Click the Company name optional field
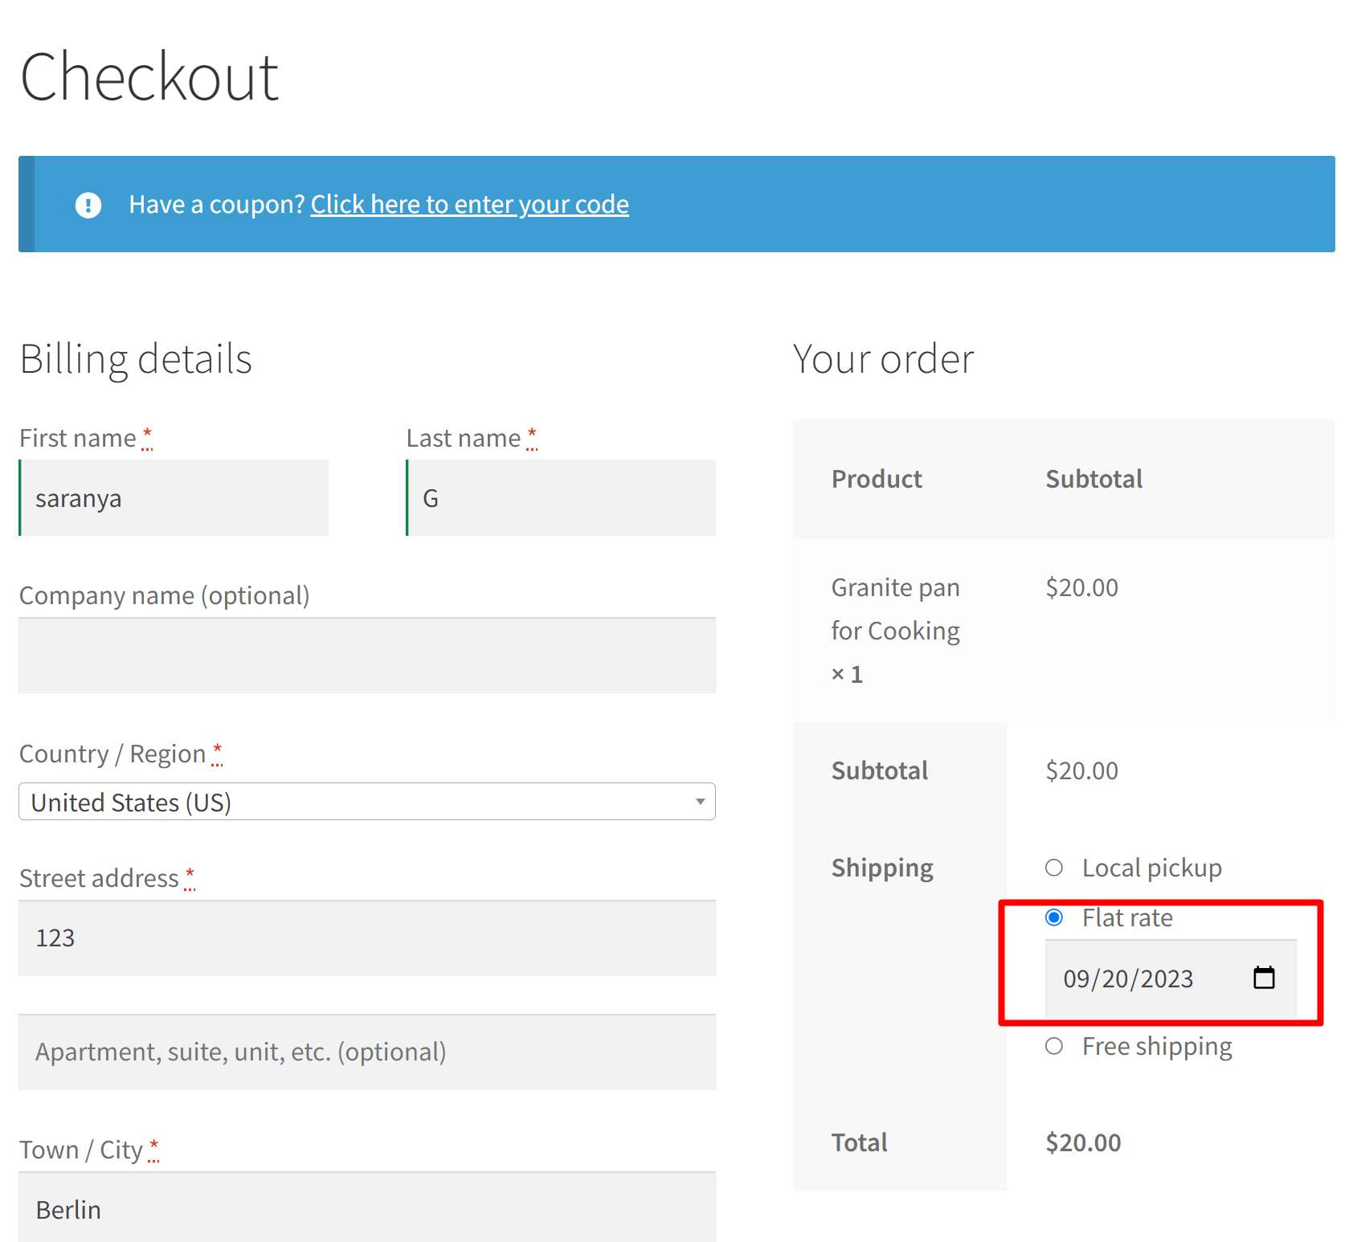The image size is (1353, 1242). (x=366, y=655)
